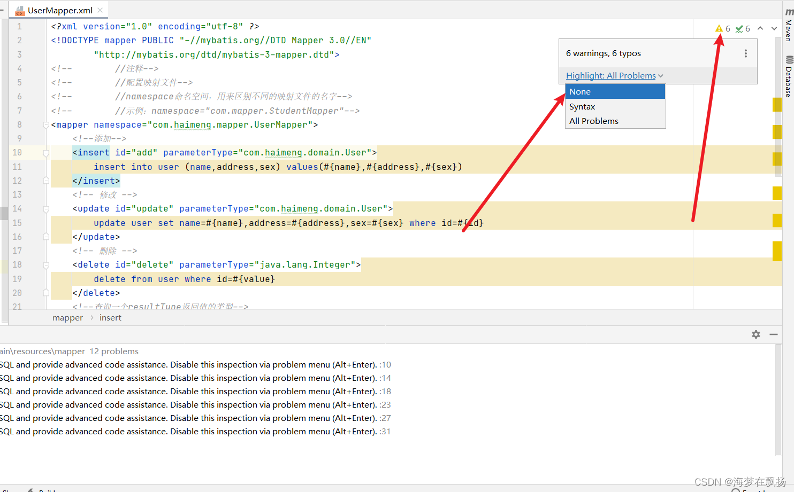Click the bottom yellow warning stripe marker
The width and height of the screenshot is (794, 492).
(x=777, y=251)
